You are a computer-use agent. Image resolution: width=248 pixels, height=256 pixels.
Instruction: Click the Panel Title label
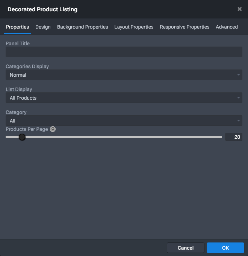[x=18, y=44]
